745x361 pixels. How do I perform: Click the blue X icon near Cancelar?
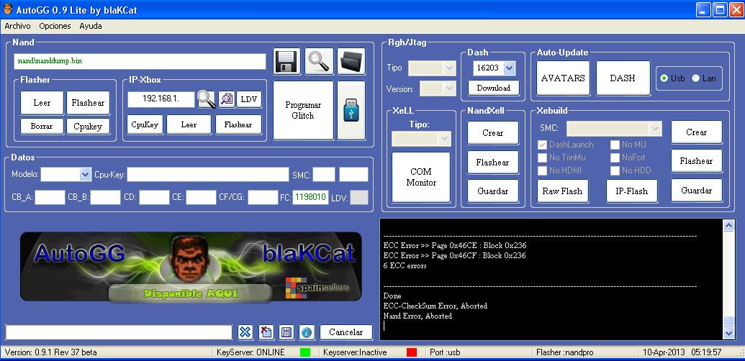(245, 332)
